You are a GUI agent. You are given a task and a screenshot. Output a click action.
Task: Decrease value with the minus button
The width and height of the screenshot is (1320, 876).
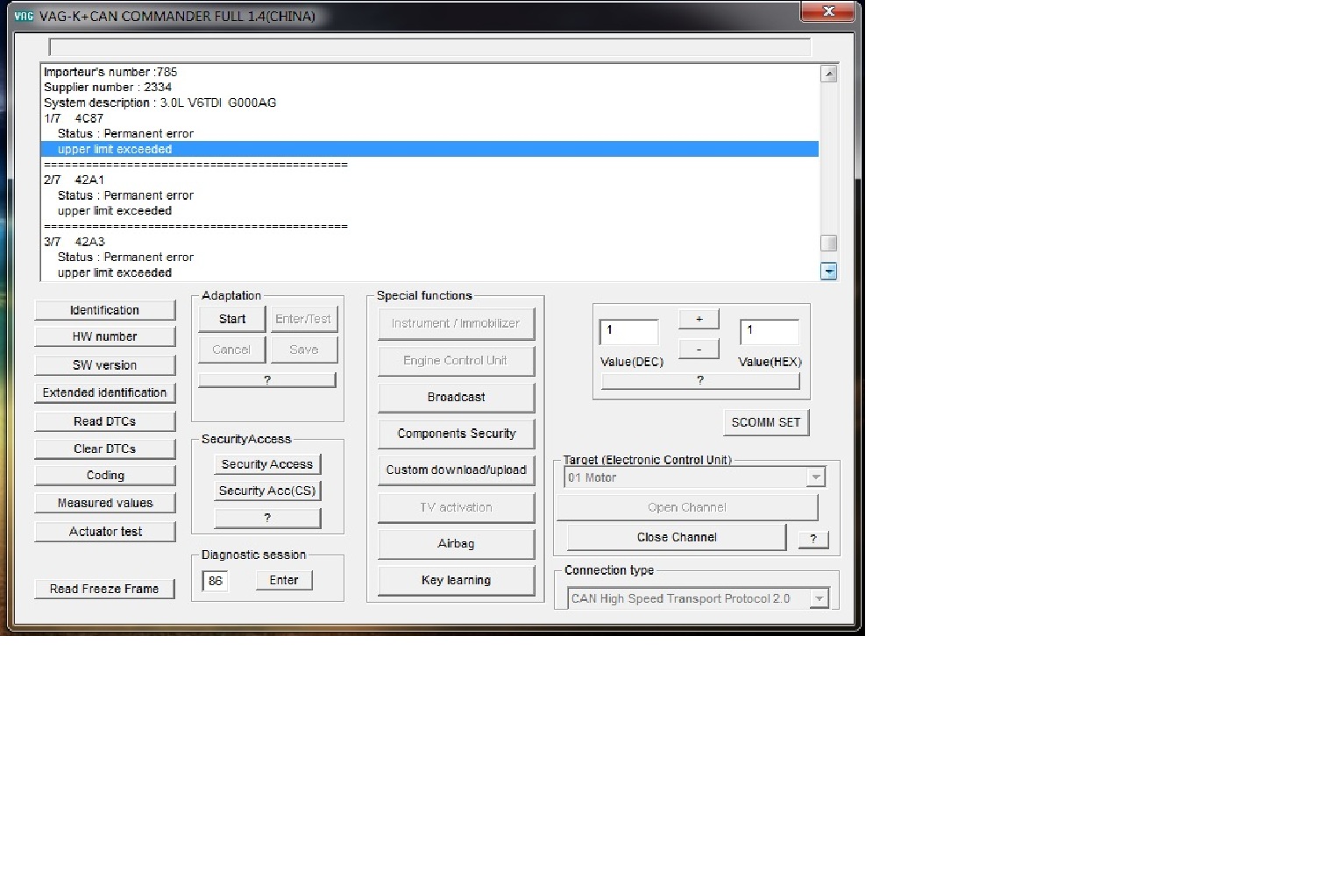tap(699, 349)
